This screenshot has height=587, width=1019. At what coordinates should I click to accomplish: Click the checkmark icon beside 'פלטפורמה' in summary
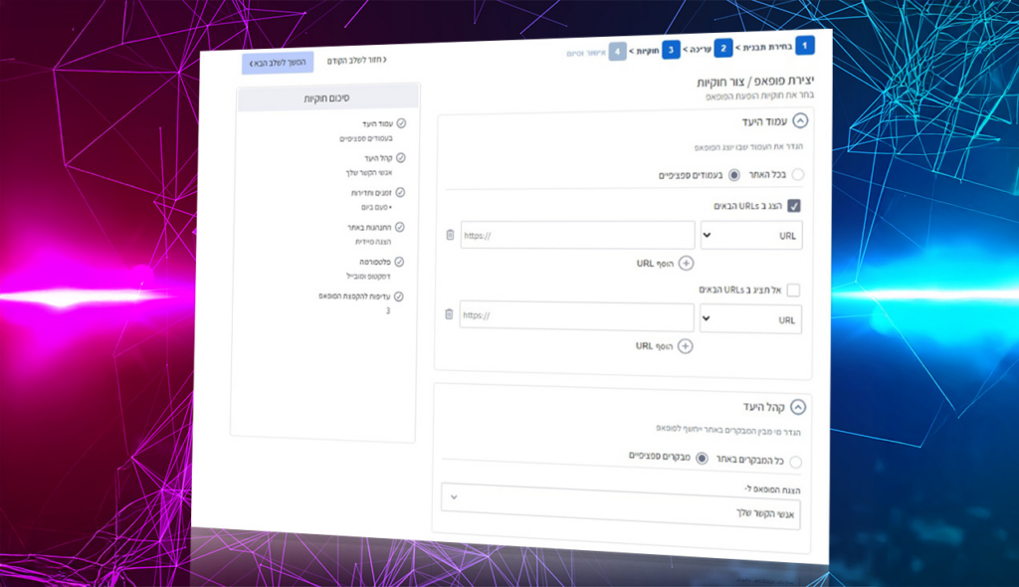pyautogui.click(x=399, y=262)
